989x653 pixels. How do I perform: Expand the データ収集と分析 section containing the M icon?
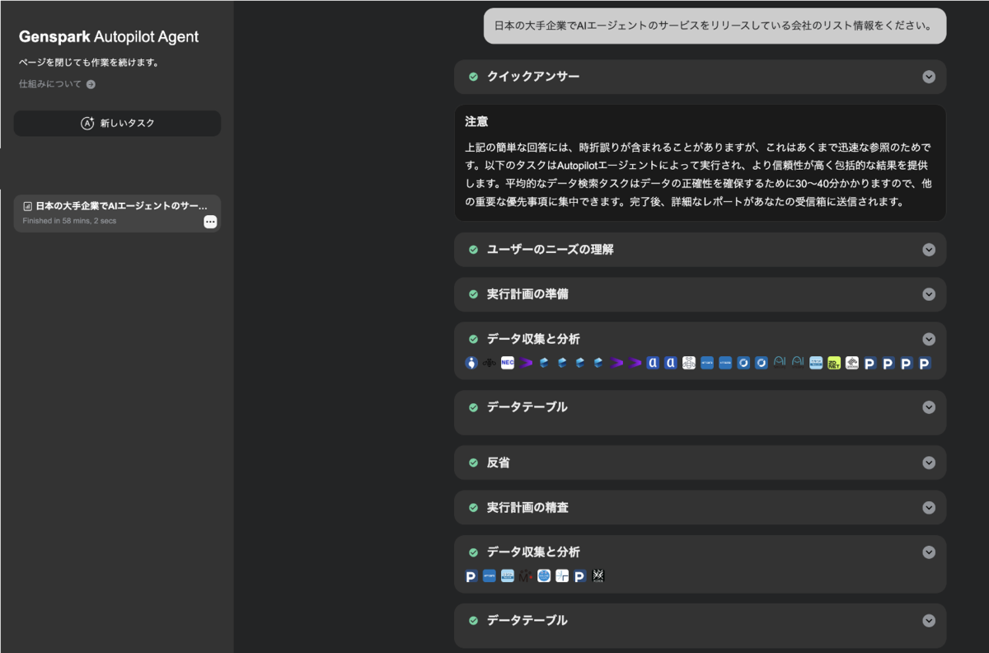(x=929, y=552)
